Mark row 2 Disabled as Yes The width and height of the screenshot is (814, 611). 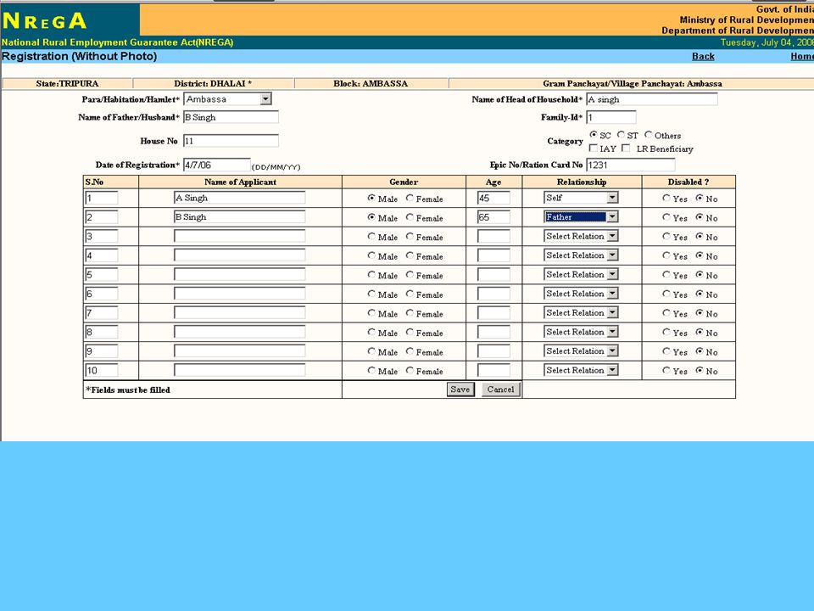coord(666,217)
